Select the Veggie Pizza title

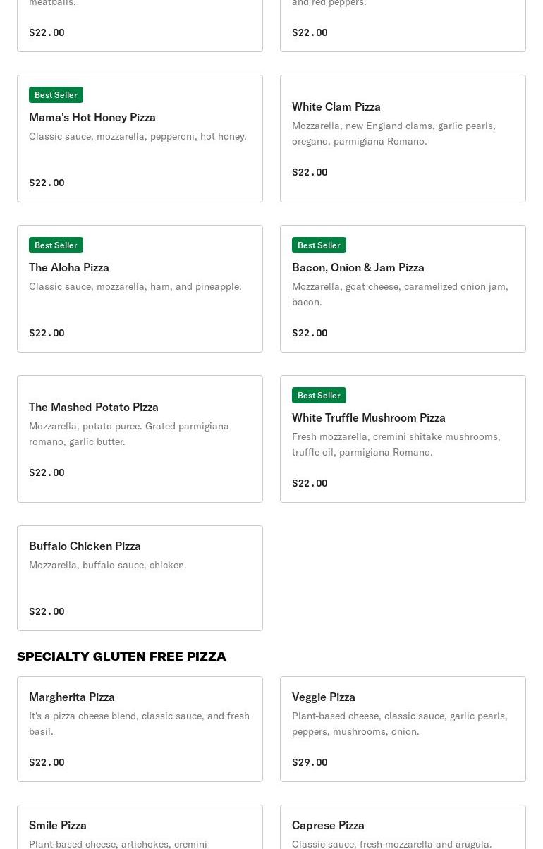pyautogui.click(x=324, y=697)
